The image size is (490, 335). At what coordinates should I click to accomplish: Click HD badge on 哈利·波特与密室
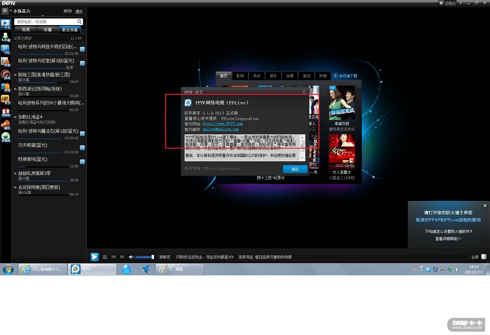point(82,63)
